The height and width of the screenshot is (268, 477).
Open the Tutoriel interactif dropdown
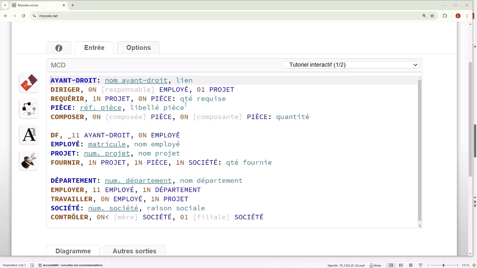click(351, 65)
